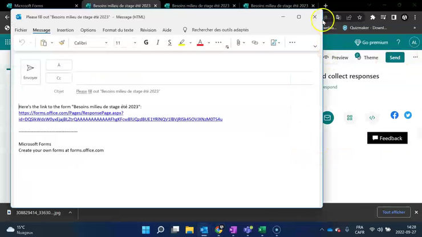Viewport: 422px width, 237px height.
Task: Click the attach file paperclip icon
Action: pyautogui.click(x=238, y=43)
